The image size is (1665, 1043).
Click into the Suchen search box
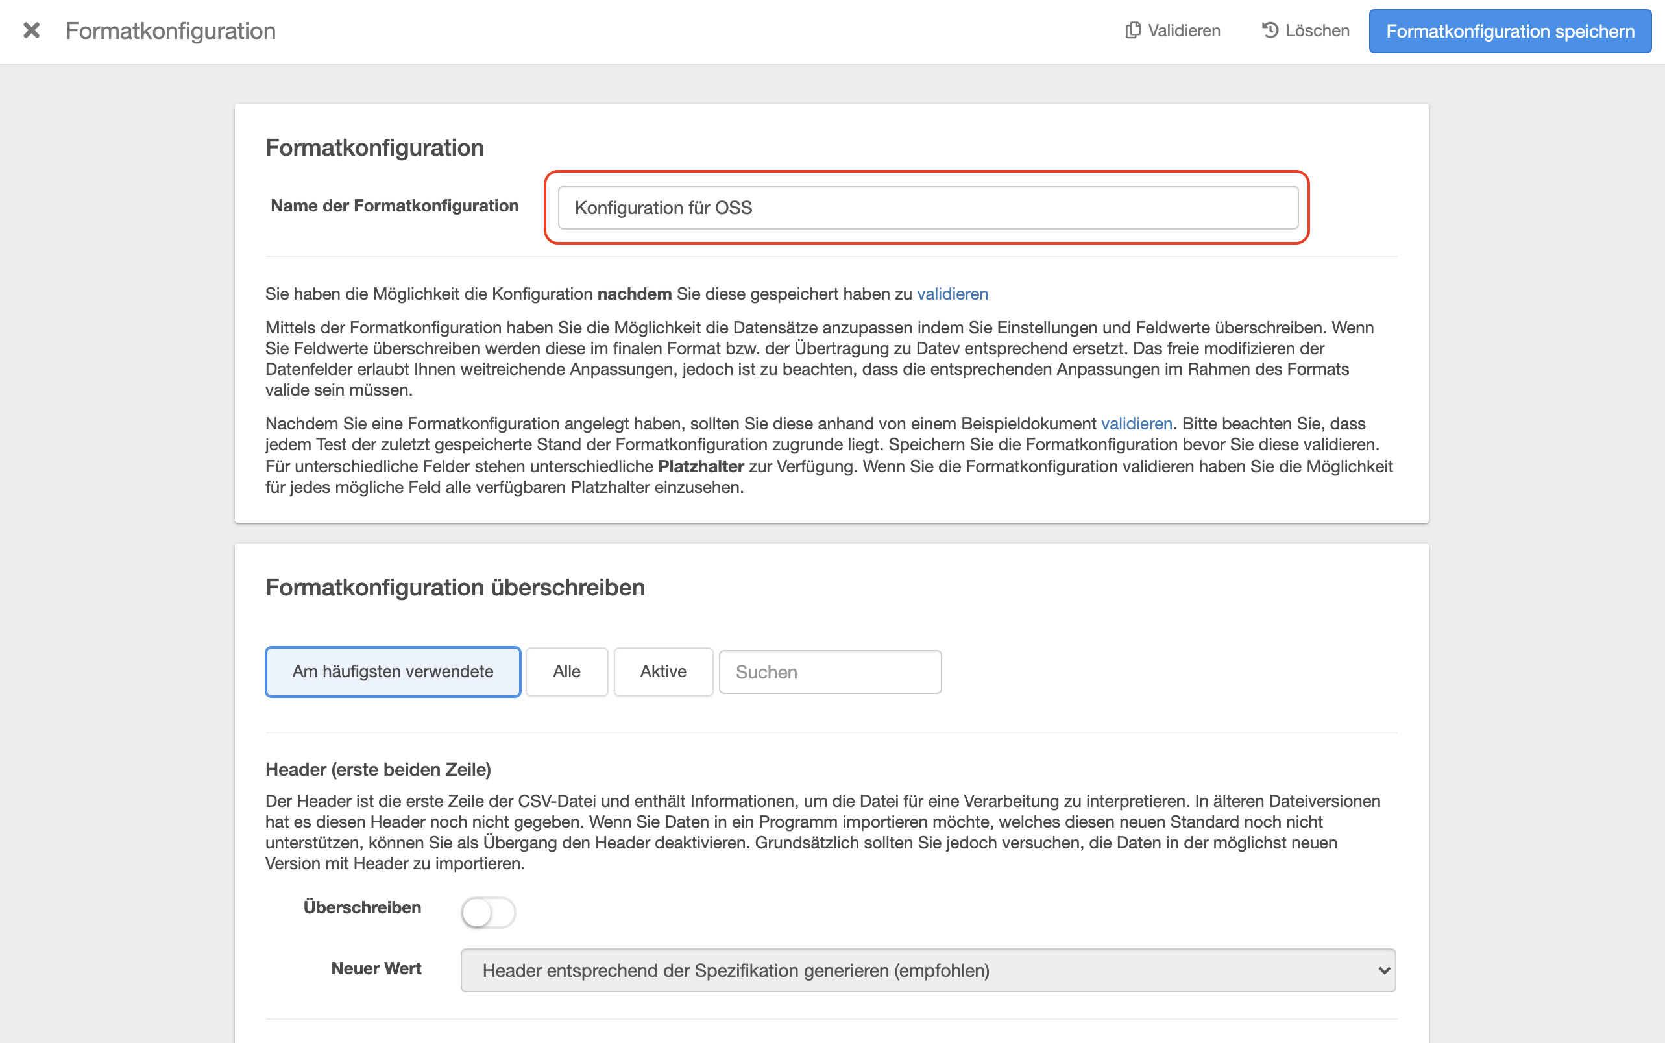[830, 672]
